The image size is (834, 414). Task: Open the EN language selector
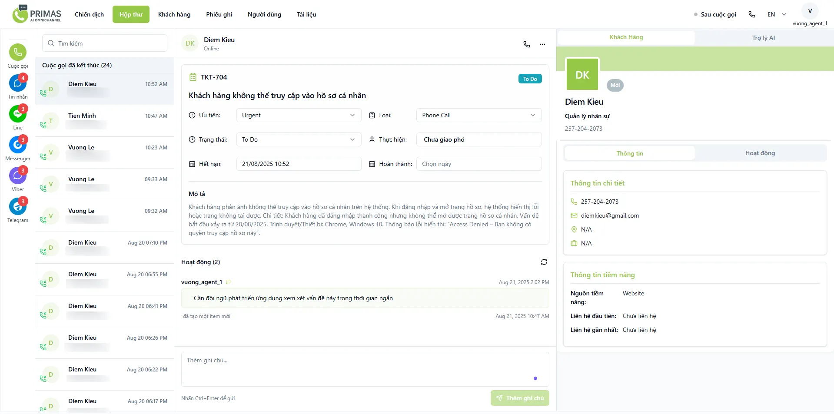click(776, 14)
